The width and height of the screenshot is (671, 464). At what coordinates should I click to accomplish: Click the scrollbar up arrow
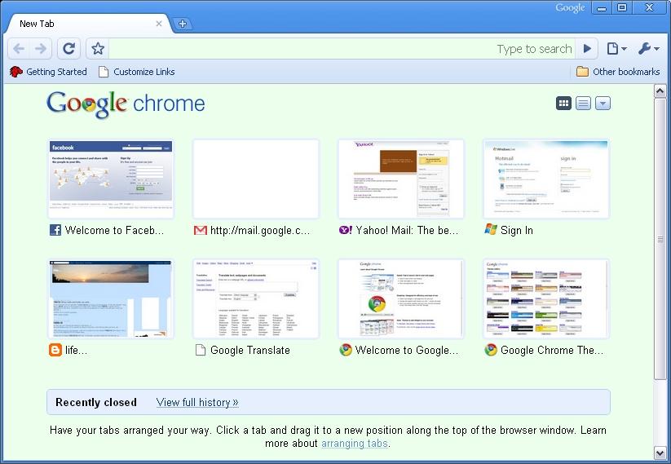660,91
